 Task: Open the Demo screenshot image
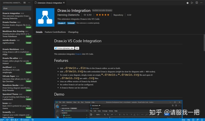click(118, 109)
